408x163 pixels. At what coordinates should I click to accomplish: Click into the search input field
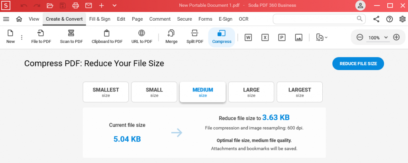(314, 19)
